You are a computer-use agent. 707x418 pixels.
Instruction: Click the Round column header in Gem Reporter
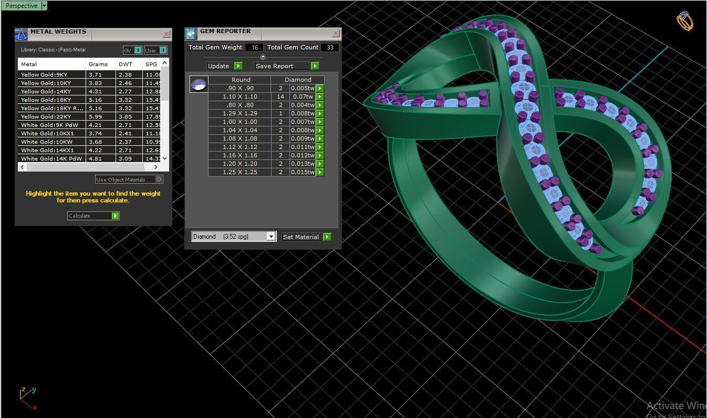point(241,80)
